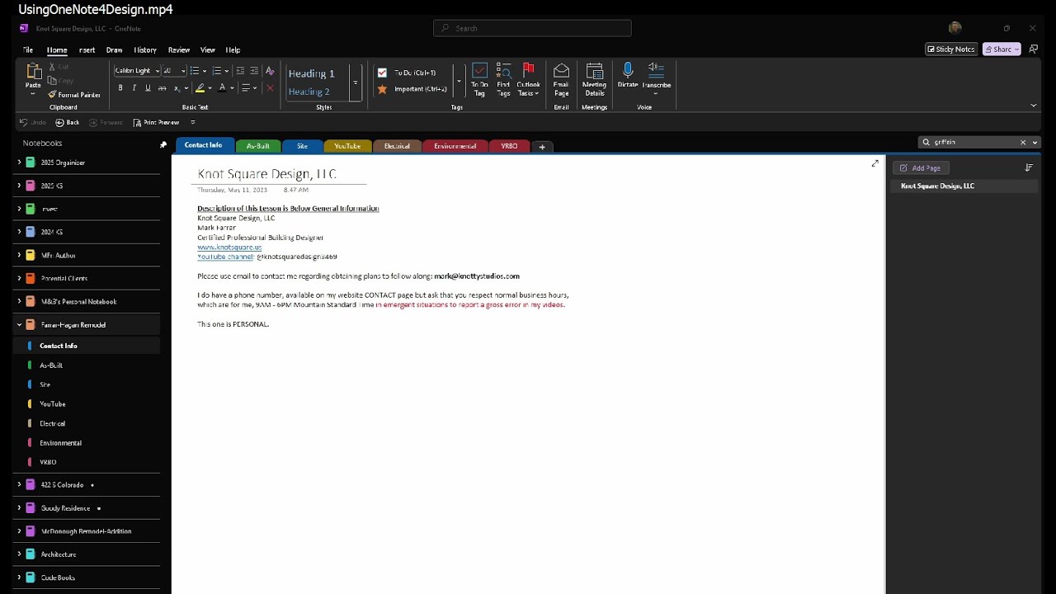Open the File menu
Screen dimensions: 1056x594
(x=27, y=50)
